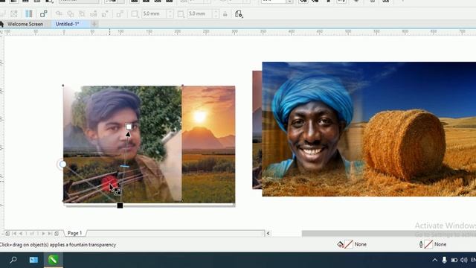Select the blue turban man image
Viewport: 476px width, 268px height.
click(369, 129)
